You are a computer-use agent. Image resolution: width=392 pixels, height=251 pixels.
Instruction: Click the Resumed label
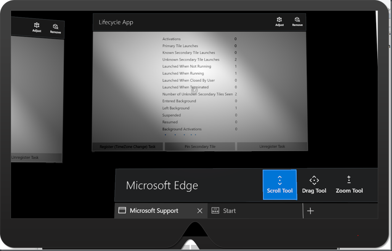170,122
